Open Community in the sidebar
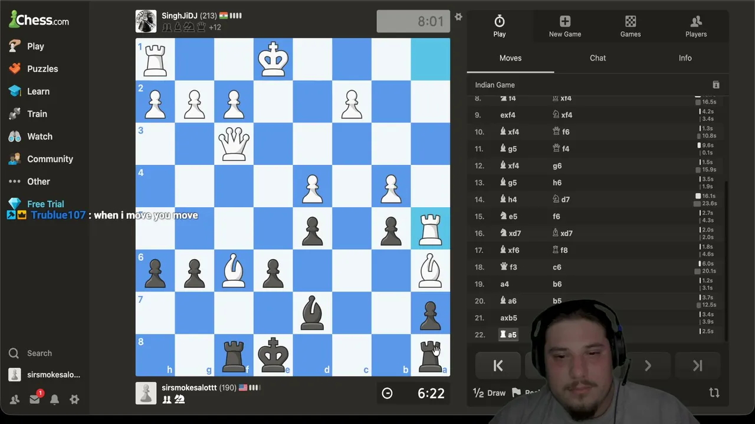The image size is (755, 424). (x=50, y=159)
